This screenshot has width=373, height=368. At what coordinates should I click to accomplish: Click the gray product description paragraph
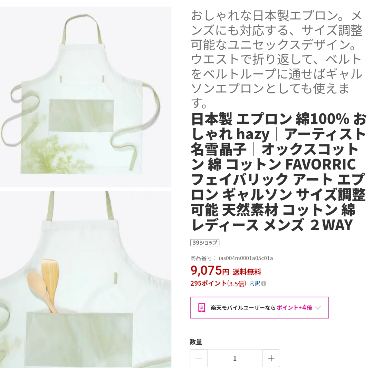click(277, 59)
